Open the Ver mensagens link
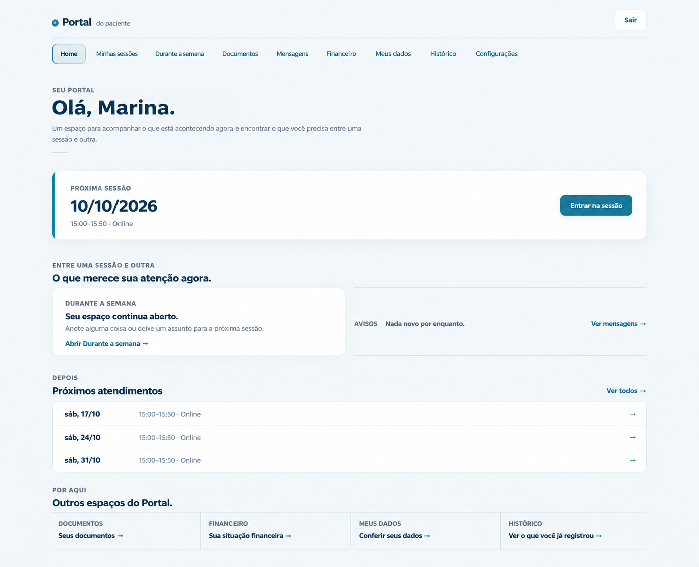Screen dimensions: 699x567 618,324
